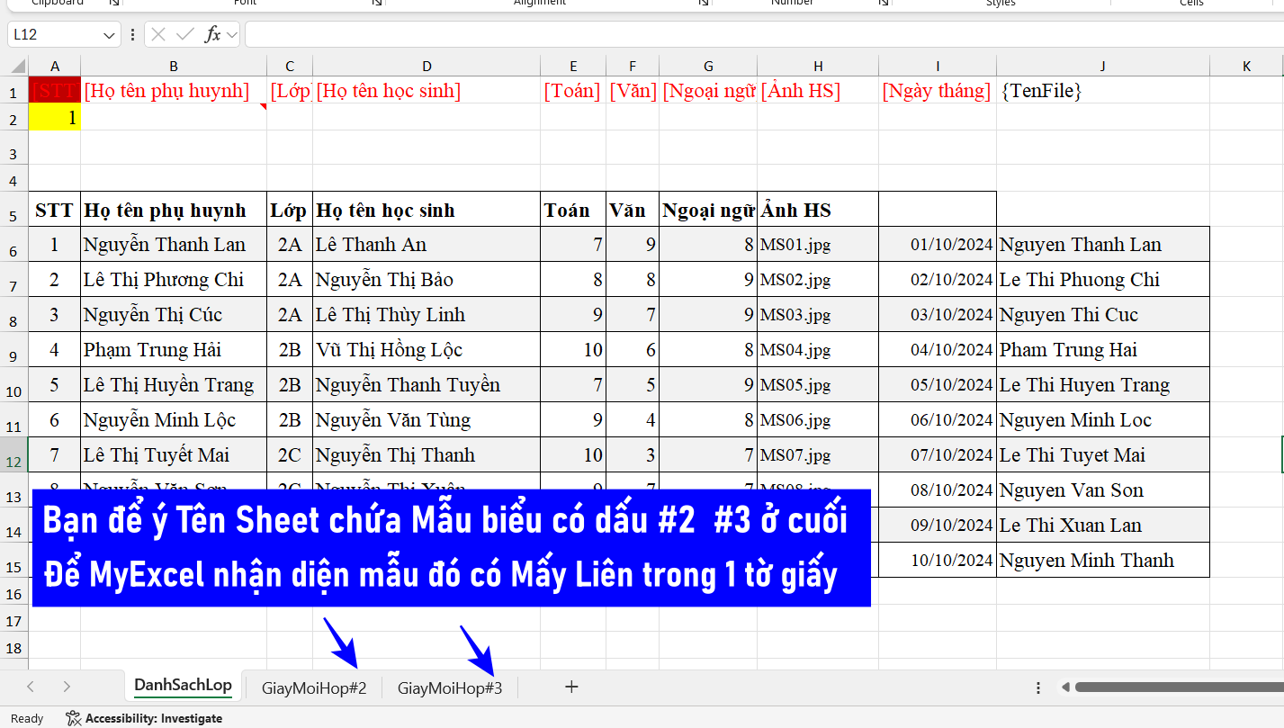Open the GiayMoiHop#3 sheet tab
The width and height of the screenshot is (1284, 728).
tap(450, 688)
